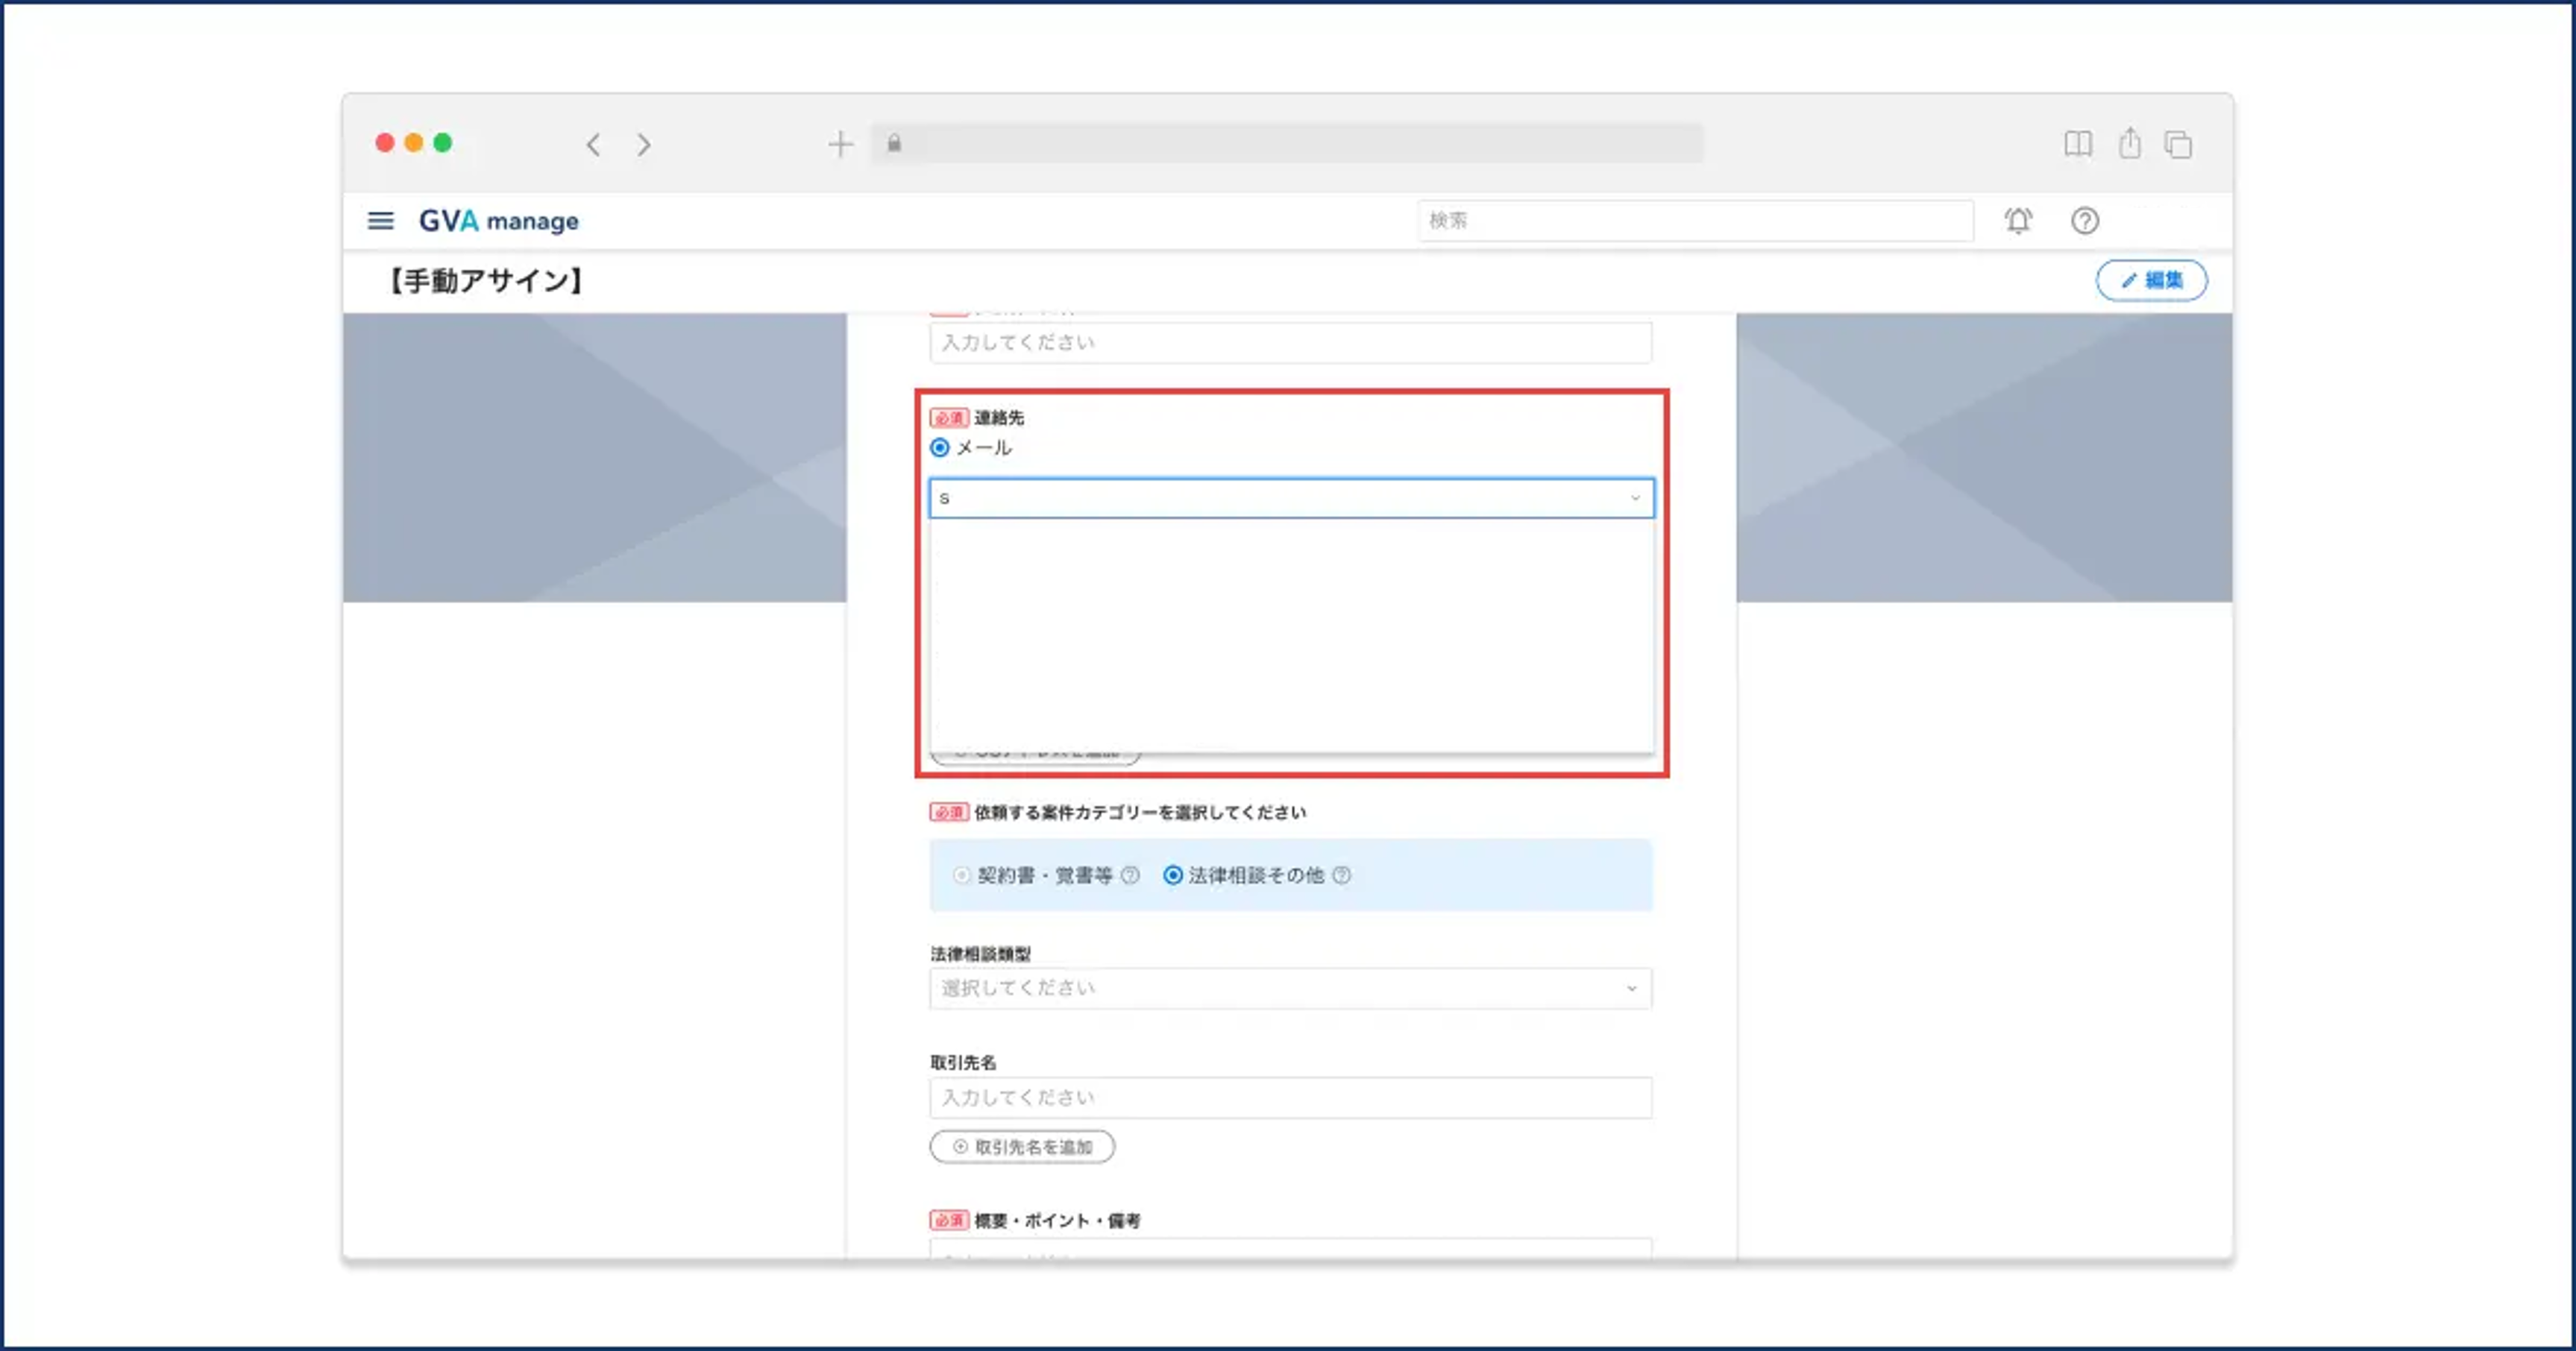Expand the email address suggestion dropdown chevron
The width and height of the screenshot is (2576, 1351).
[x=1636, y=498]
